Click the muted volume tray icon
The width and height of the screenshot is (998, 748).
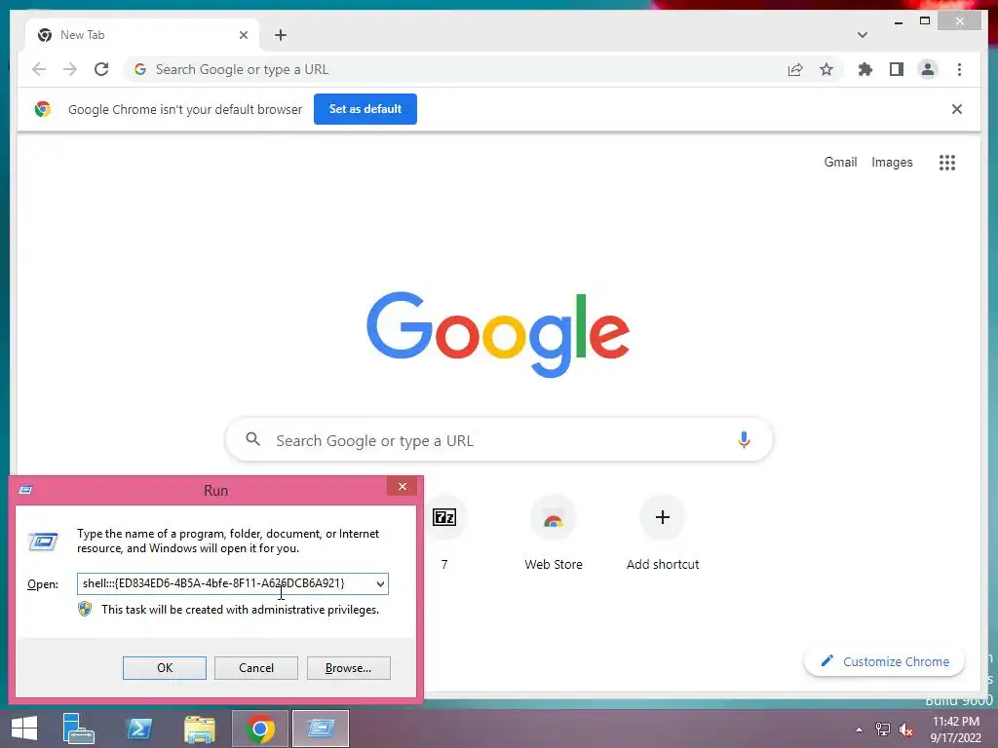(906, 729)
